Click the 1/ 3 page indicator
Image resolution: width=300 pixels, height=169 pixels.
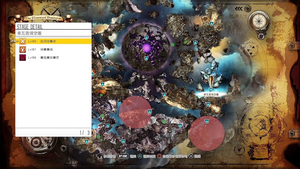[x=84, y=133]
